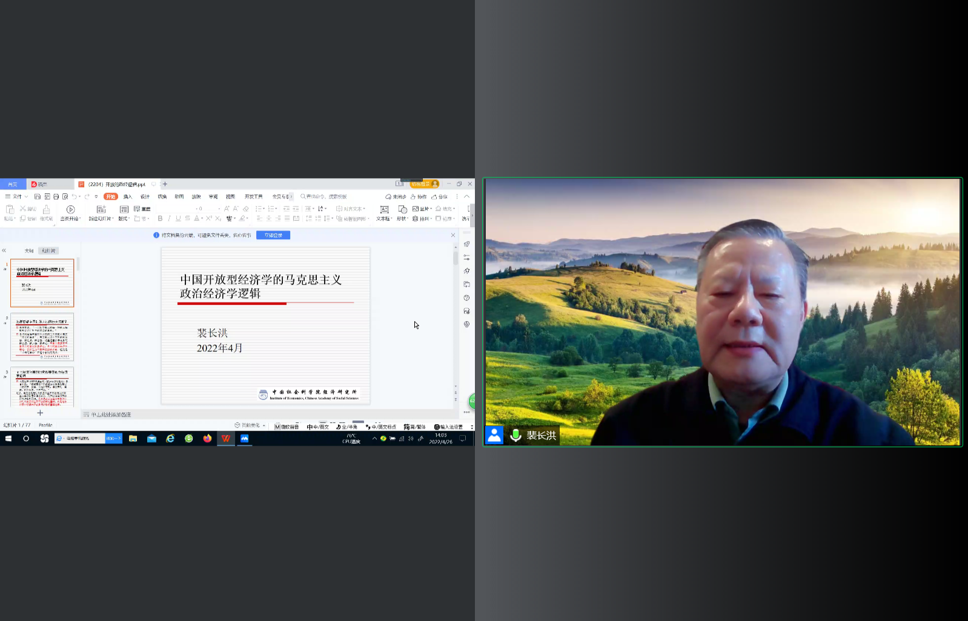The image size is (968, 621).
Task: Select the second slide thumbnail
Action: pos(42,337)
